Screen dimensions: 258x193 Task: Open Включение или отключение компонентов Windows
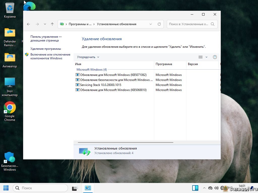[50, 56]
